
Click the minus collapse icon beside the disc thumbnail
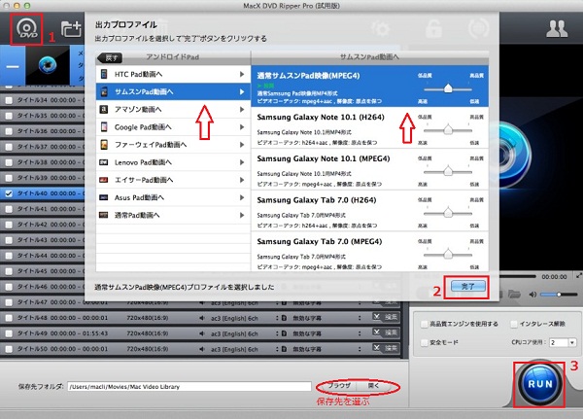(x=13, y=67)
